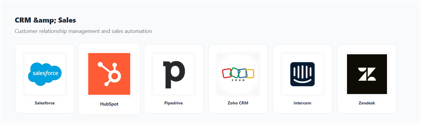Click the HubSpot name label
The width and height of the screenshot is (421, 124).
point(109,104)
